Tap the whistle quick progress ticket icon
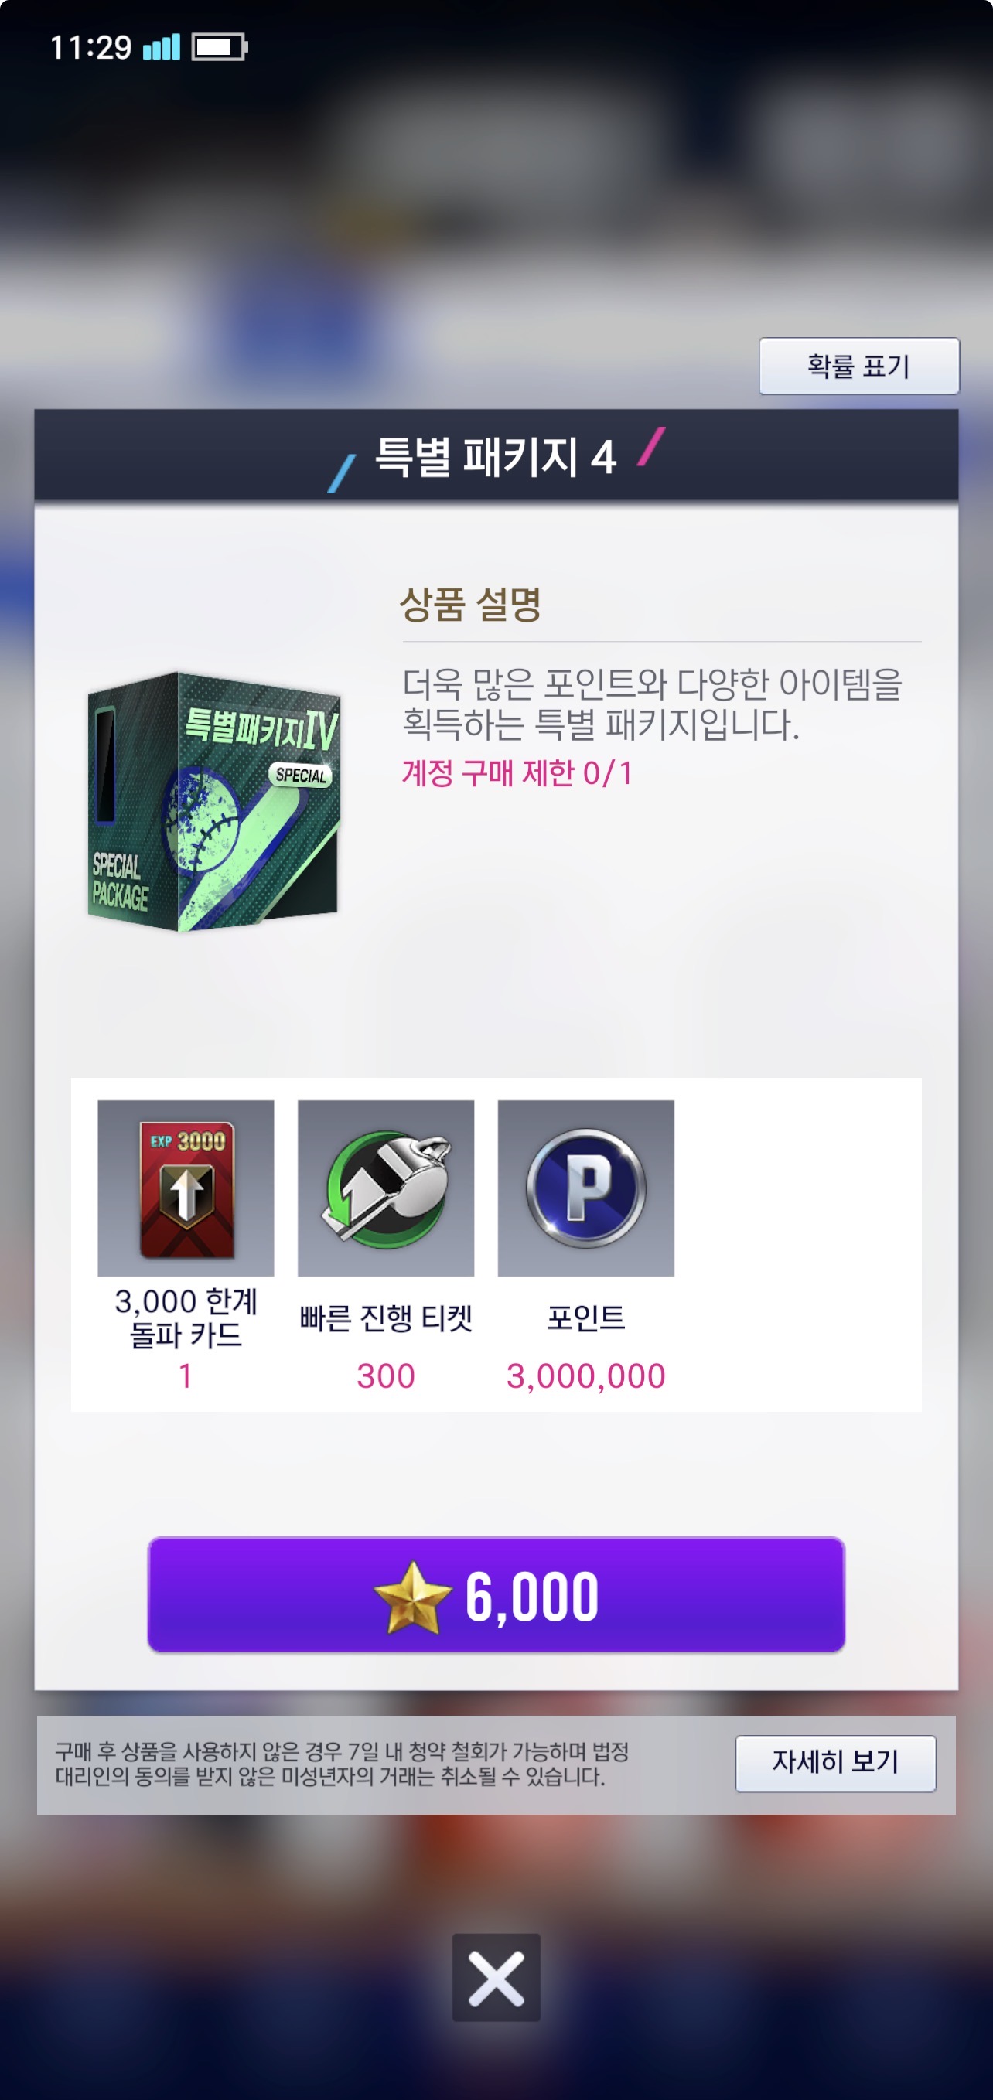 pos(386,1188)
